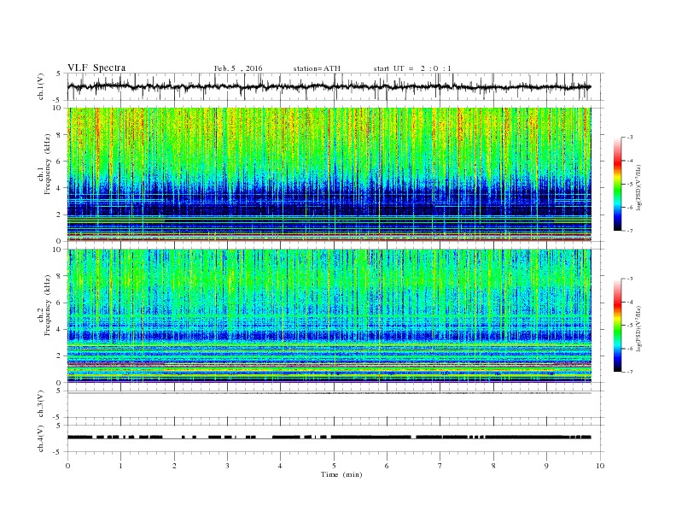Click the "10" kHz tick on ch.1 spectrogram
Screen dimensions: 676x523
[x=58, y=108]
